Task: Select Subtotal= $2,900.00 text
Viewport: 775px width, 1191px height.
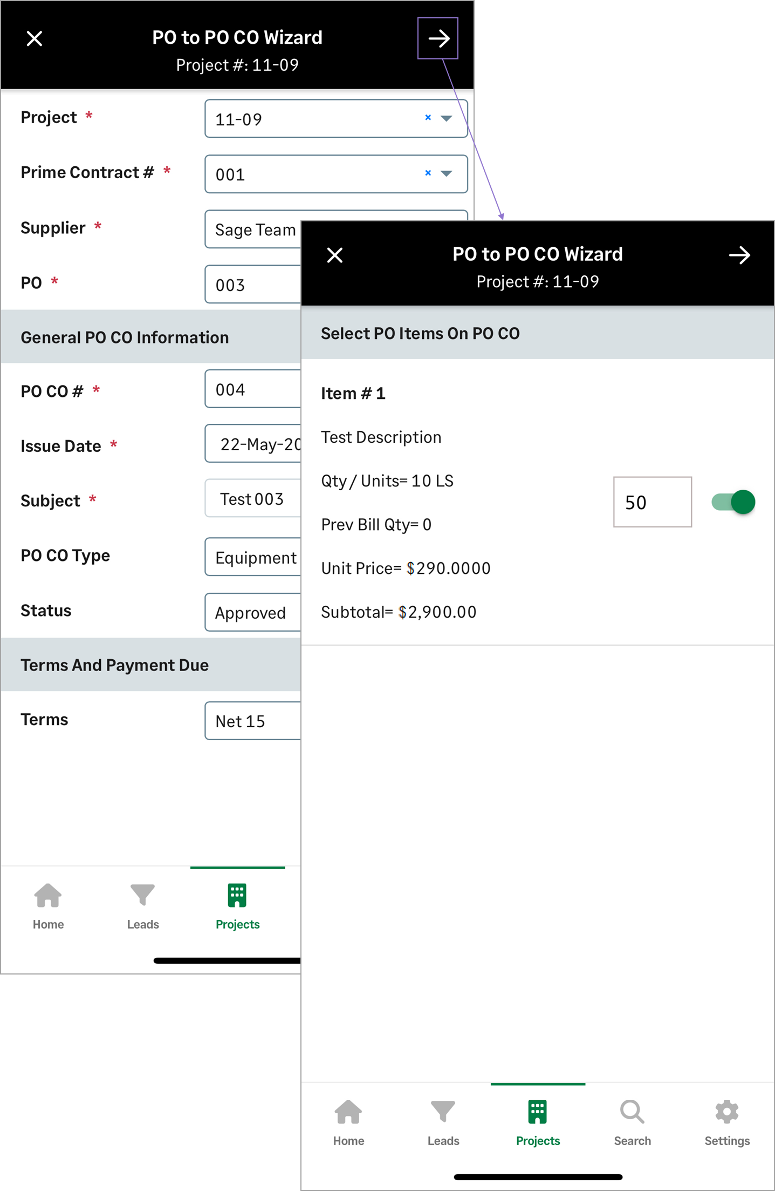Action: click(x=399, y=612)
